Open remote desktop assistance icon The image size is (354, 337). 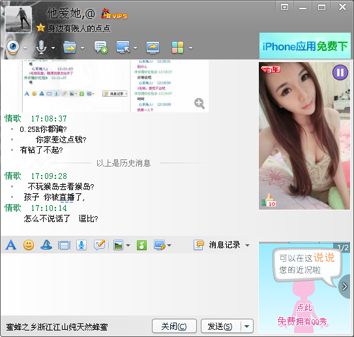pyautogui.click(x=123, y=47)
